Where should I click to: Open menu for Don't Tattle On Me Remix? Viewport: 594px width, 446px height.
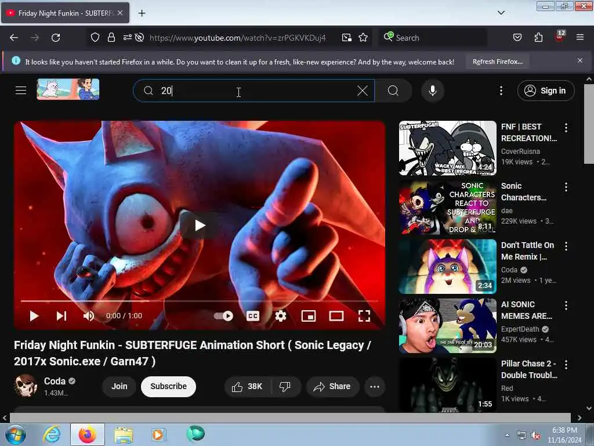pyautogui.click(x=566, y=246)
